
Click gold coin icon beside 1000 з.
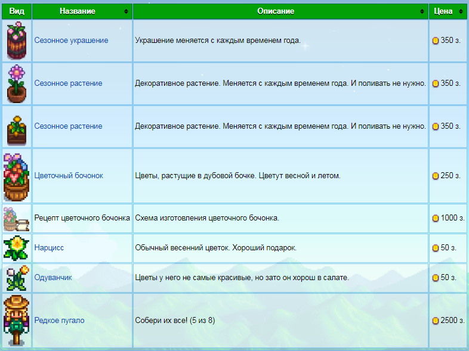tap(436, 218)
